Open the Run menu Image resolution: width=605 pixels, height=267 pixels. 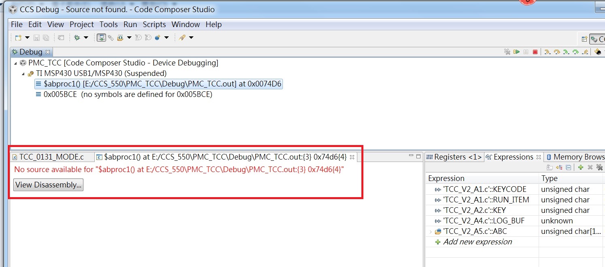click(130, 24)
